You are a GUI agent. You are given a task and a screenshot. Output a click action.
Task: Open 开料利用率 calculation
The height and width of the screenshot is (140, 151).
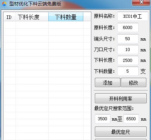coord(121,98)
